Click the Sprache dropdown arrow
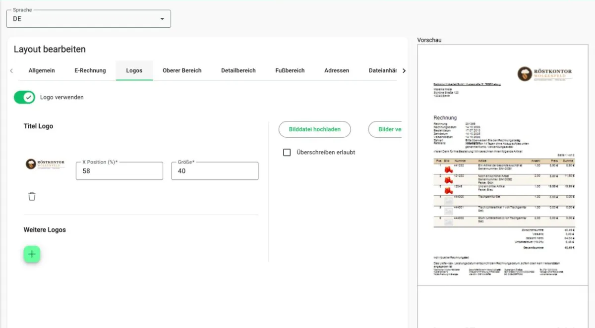The height and width of the screenshot is (328, 595). click(x=162, y=19)
